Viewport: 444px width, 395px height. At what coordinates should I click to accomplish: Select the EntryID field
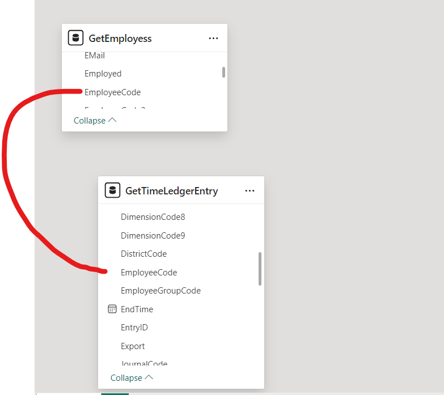[134, 328]
